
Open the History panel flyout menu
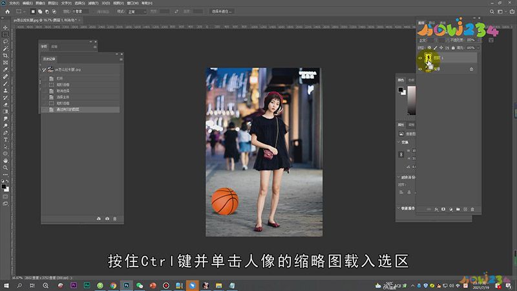click(121, 59)
